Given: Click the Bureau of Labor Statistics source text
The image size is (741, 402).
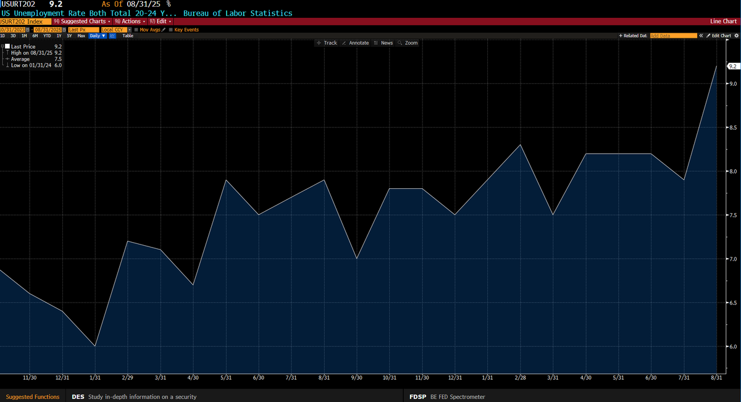Looking at the screenshot, I should 238,13.
